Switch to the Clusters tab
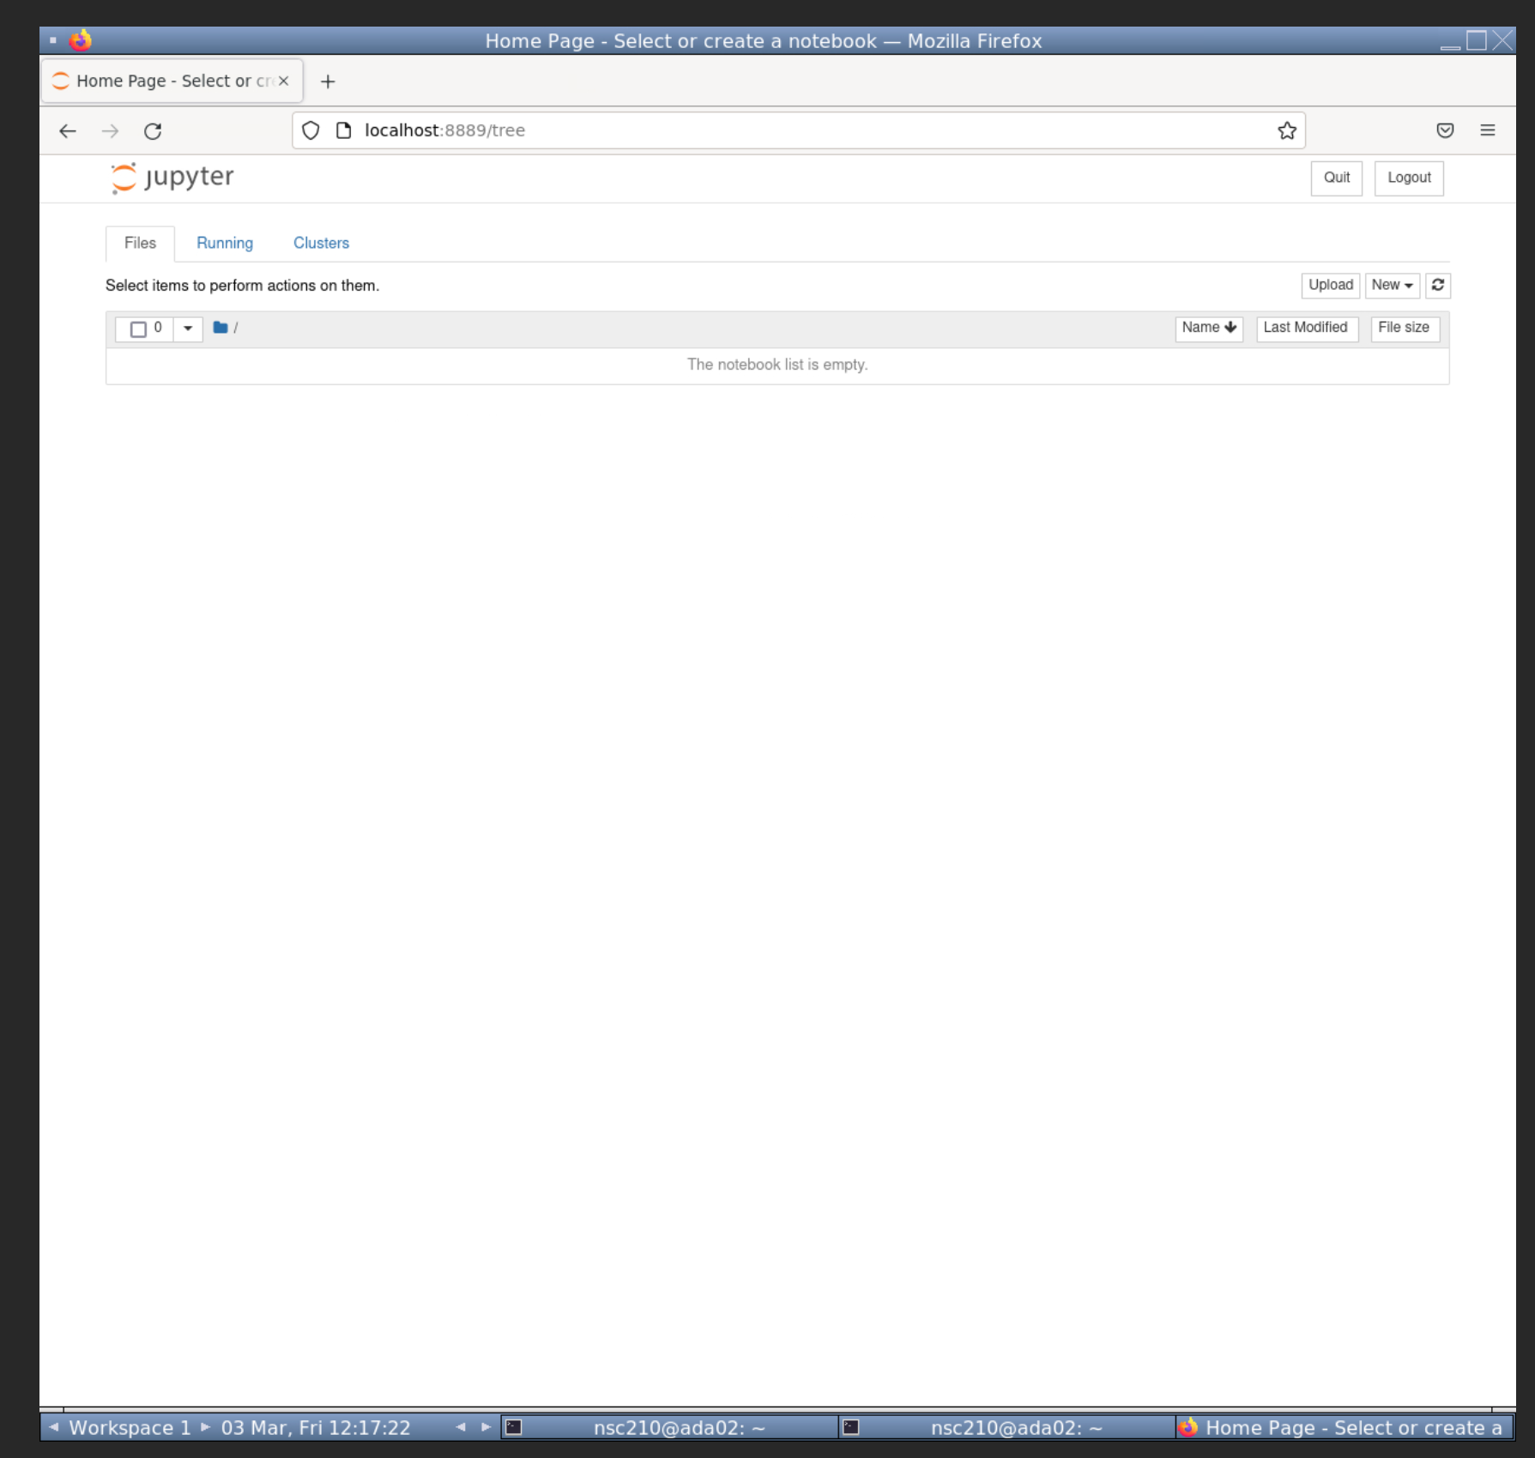The height and width of the screenshot is (1458, 1535). point(321,244)
